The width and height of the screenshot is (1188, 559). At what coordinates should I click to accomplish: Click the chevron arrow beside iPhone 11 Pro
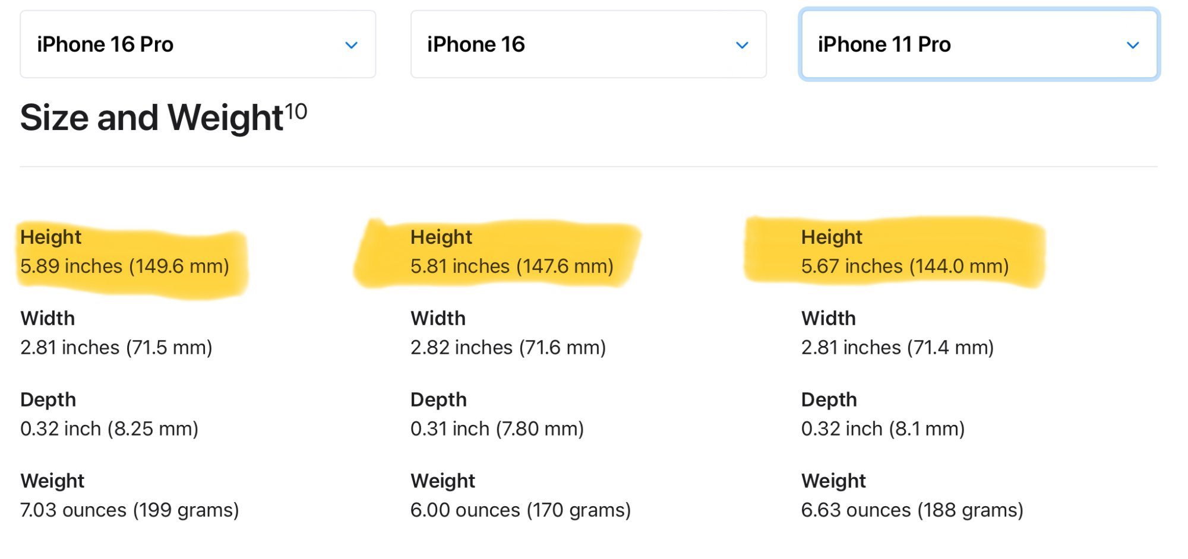click(1133, 45)
